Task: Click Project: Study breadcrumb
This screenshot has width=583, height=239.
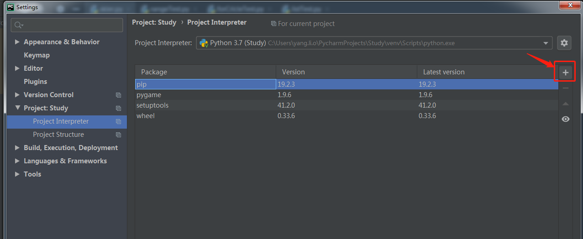Action: click(154, 22)
